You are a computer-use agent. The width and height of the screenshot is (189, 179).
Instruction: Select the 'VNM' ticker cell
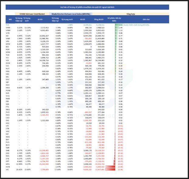click(x=8, y=30)
